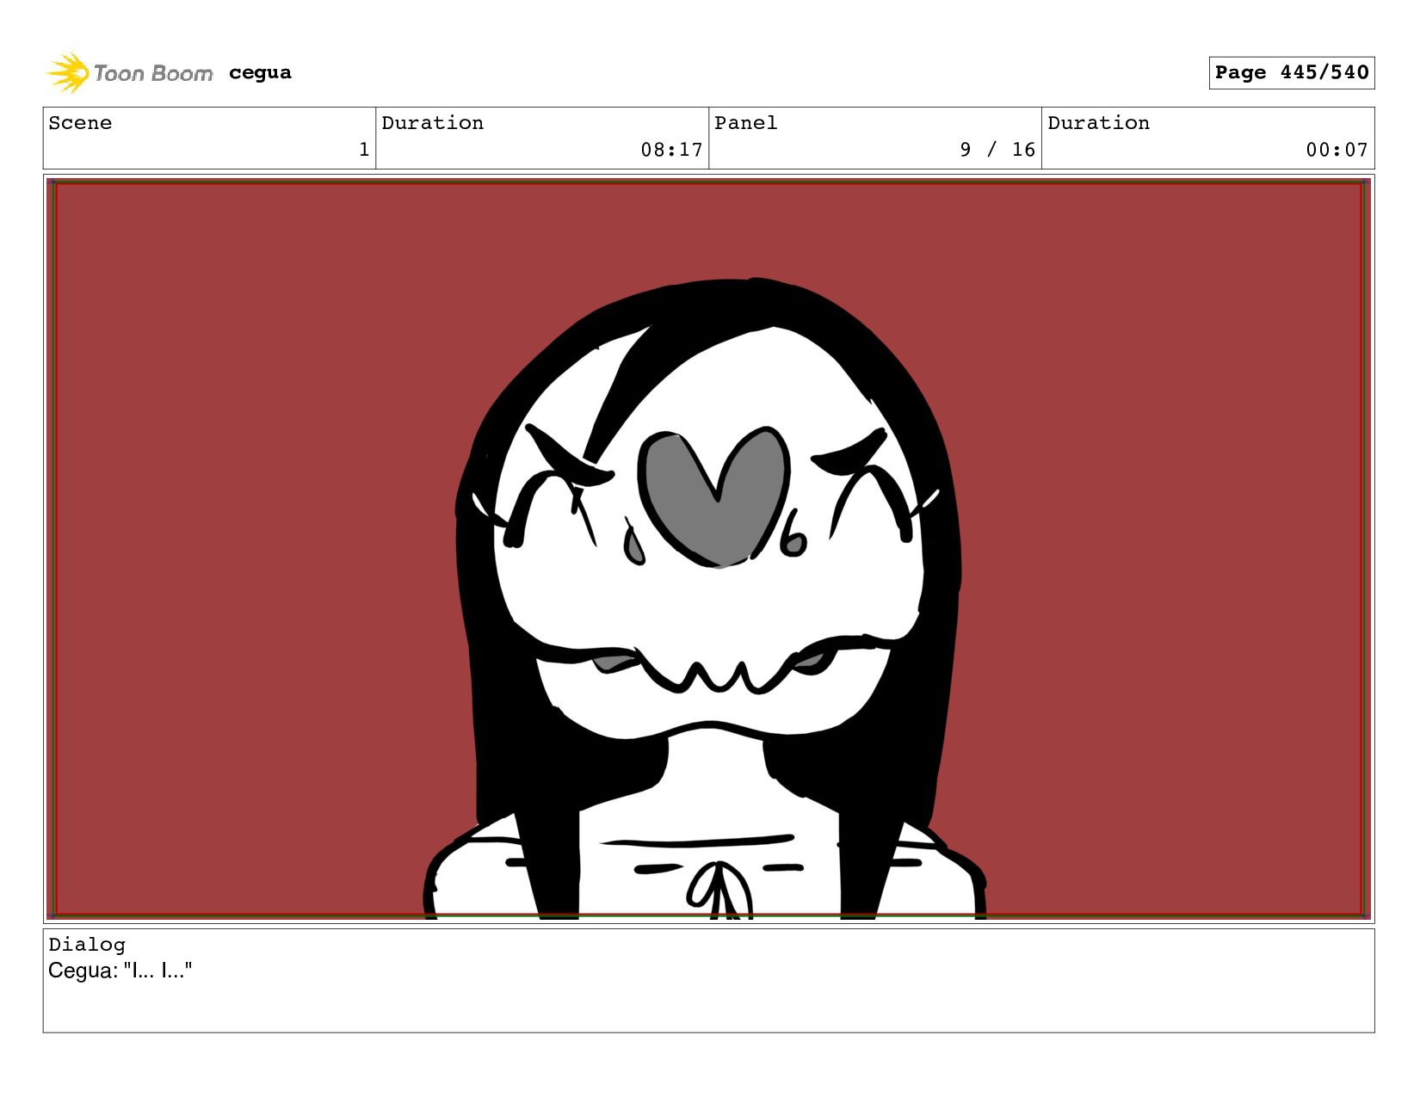Click the panel duration value '00:07'
The image size is (1420, 1097).
[x=1337, y=150]
